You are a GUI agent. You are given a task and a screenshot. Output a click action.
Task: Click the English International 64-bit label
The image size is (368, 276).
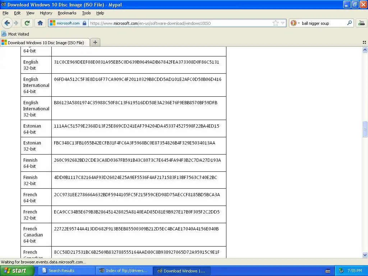pyautogui.click(x=36, y=85)
